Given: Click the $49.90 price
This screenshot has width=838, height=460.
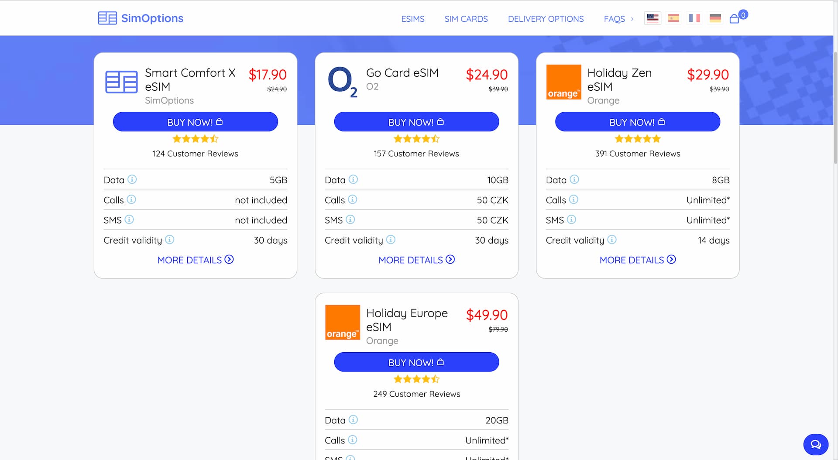Looking at the screenshot, I should tap(487, 315).
